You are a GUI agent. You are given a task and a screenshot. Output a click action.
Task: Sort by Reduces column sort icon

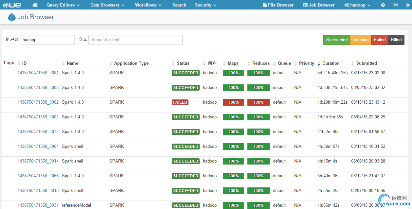(249, 63)
